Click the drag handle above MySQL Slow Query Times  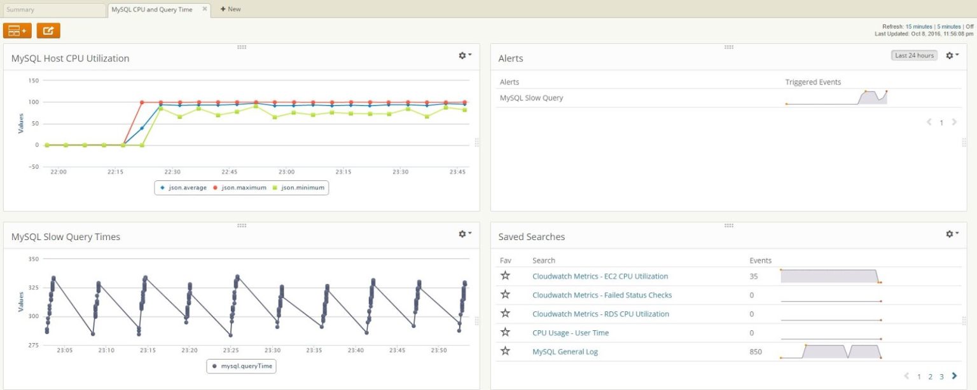[242, 225]
